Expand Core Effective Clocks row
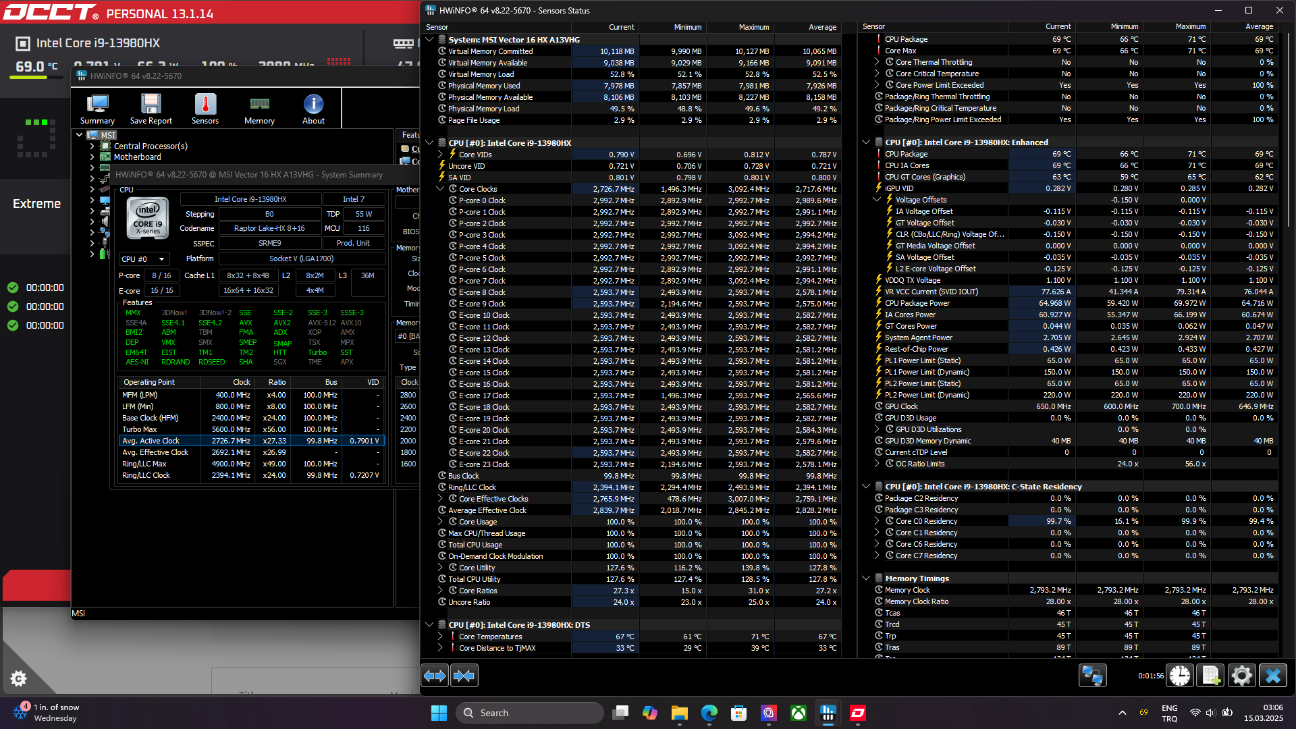Image resolution: width=1296 pixels, height=729 pixels. (x=440, y=499)
